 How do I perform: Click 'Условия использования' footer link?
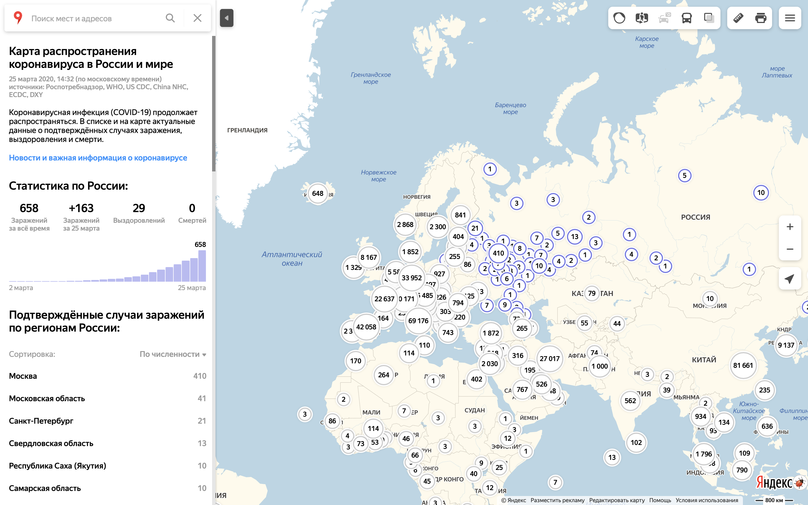click(706, 500)
